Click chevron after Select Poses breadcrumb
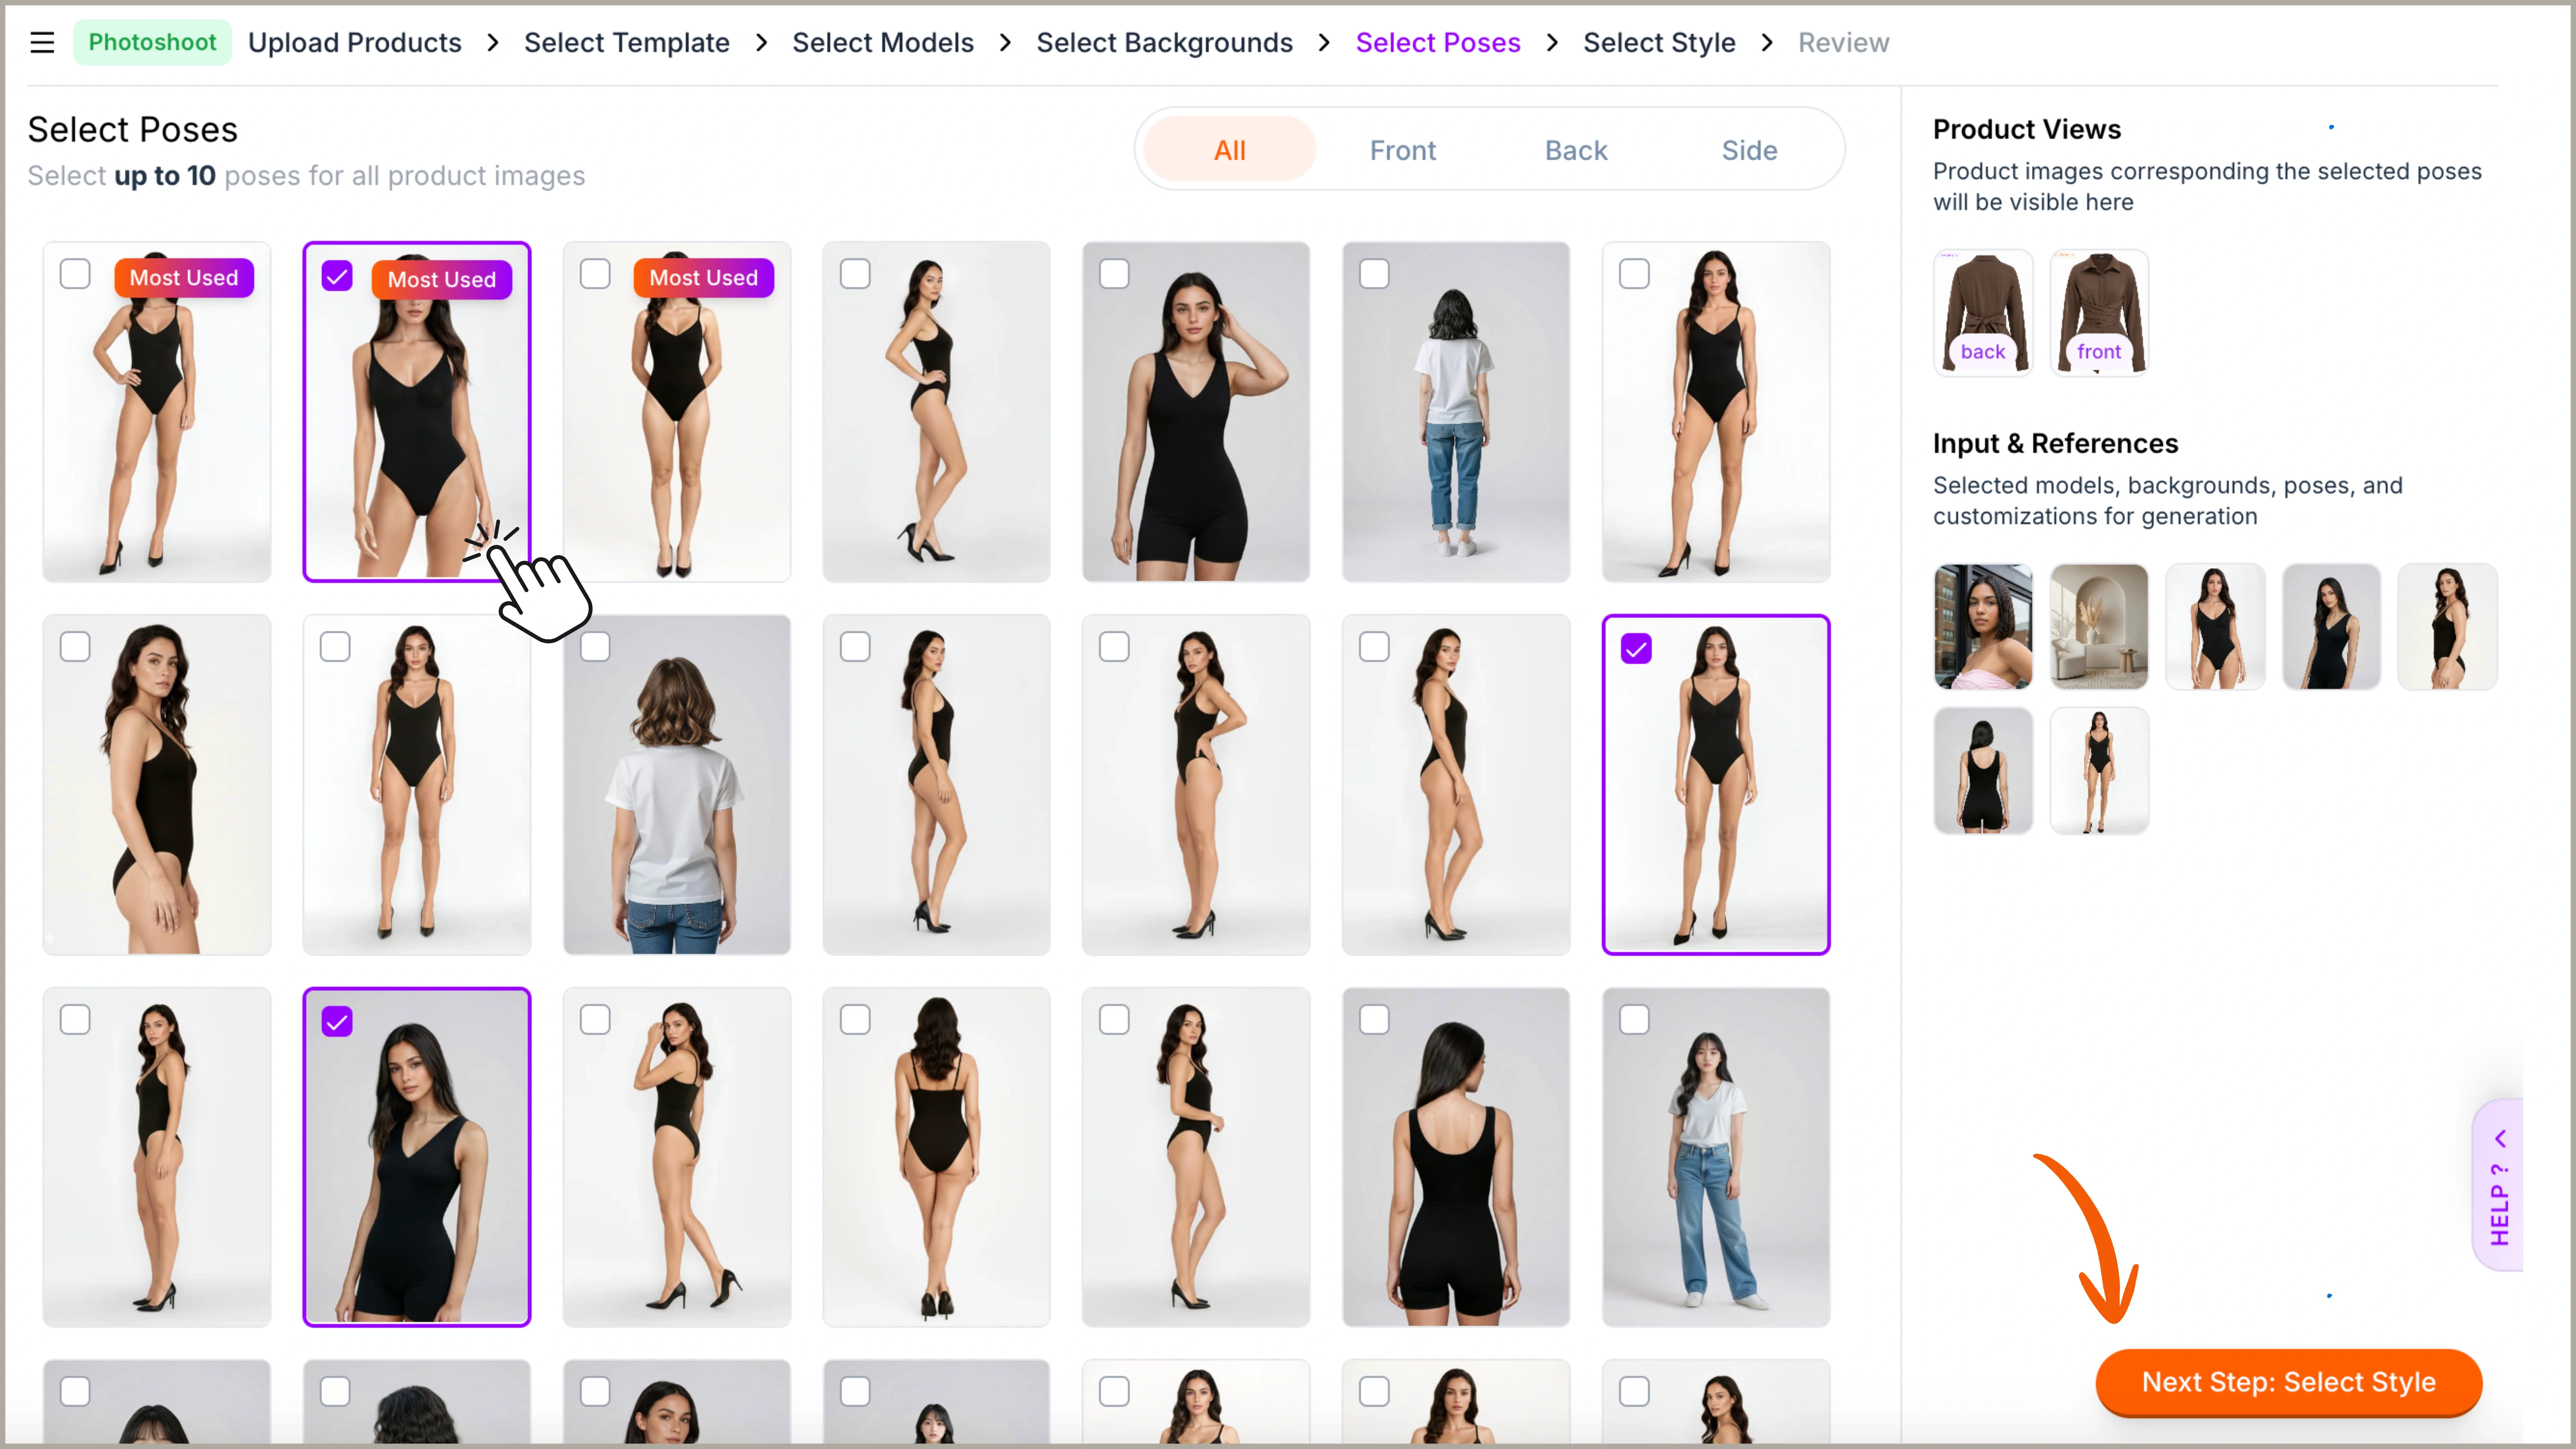Image resolution: width=2576 pixels, height=1449 pixels. [x=1551, y=42]
